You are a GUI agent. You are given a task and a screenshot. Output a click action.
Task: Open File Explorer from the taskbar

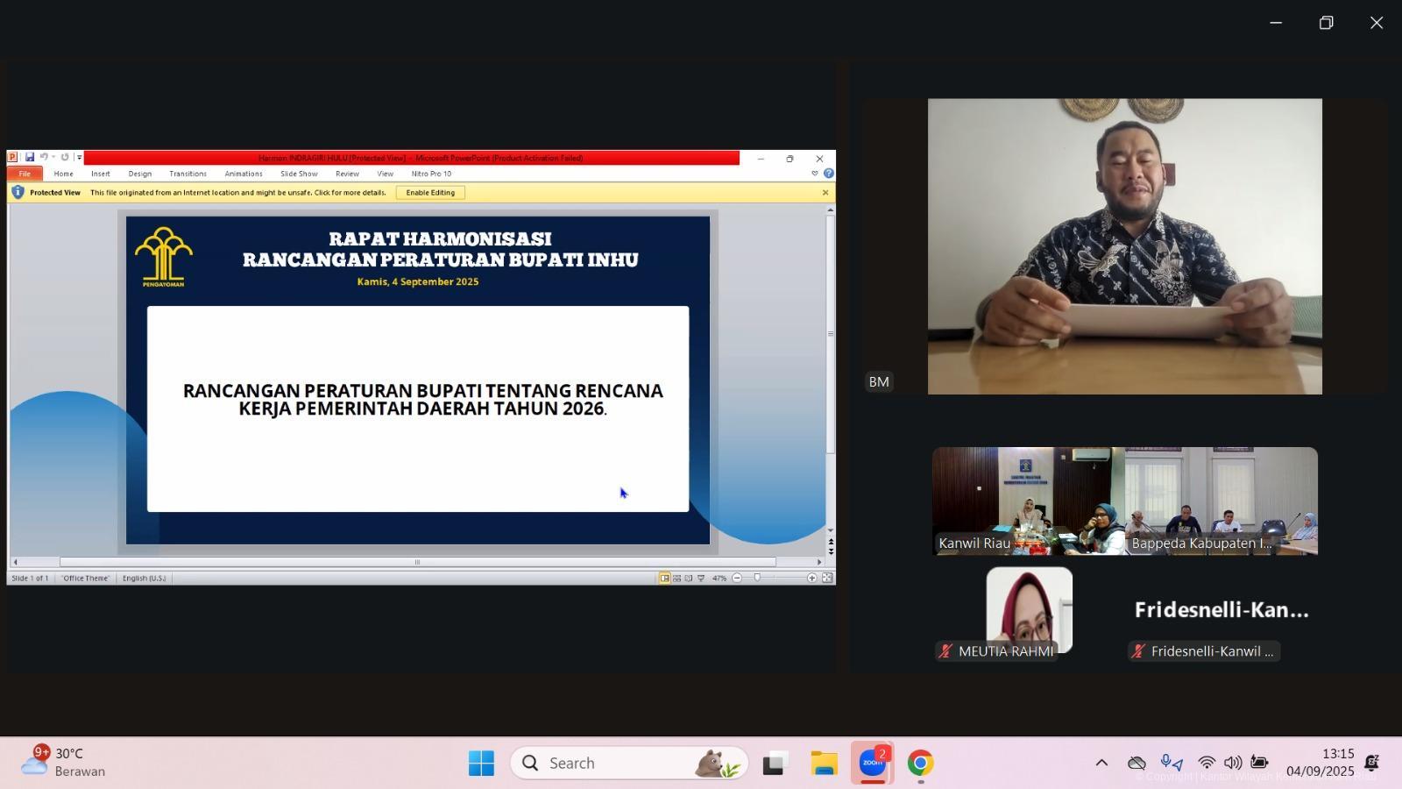[x=824, y=763]
